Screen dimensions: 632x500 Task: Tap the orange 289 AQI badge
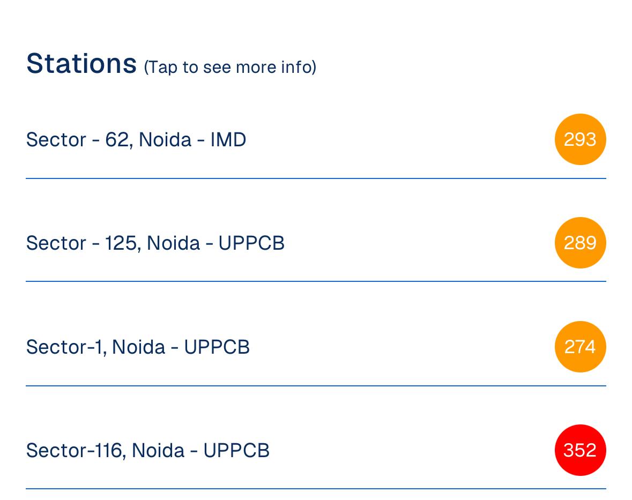pyautogui.click(x=580, y=243)
